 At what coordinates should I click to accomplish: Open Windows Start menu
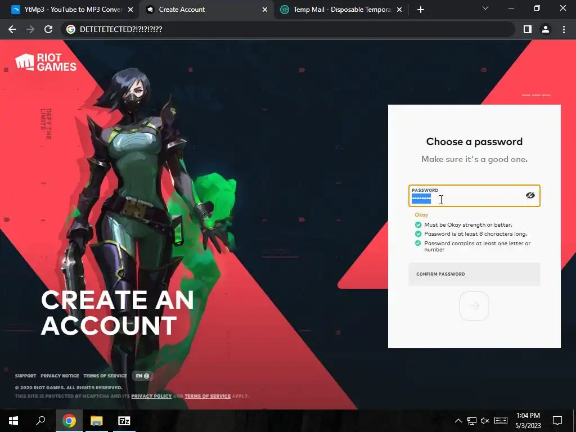pyautogui.click(x=13, y=421)
